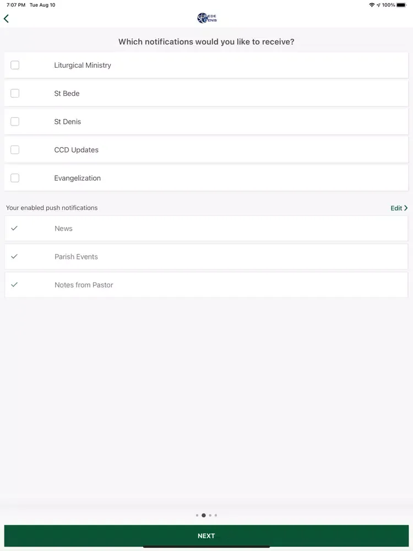This screenshot has height=551, width=413.
Task: Go to the last page indicator dot
Action: pyautogui.click(x=216, y=515)
